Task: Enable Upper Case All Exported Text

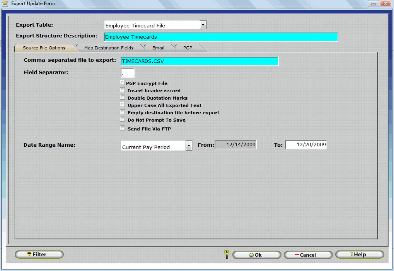Action: pos(123,105)
